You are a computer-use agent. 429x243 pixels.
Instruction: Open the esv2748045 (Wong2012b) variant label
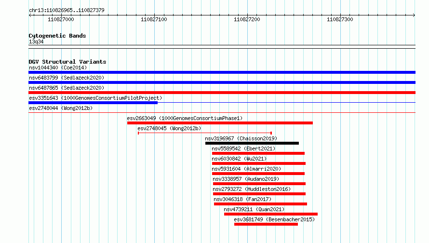[x=169, y=128]
